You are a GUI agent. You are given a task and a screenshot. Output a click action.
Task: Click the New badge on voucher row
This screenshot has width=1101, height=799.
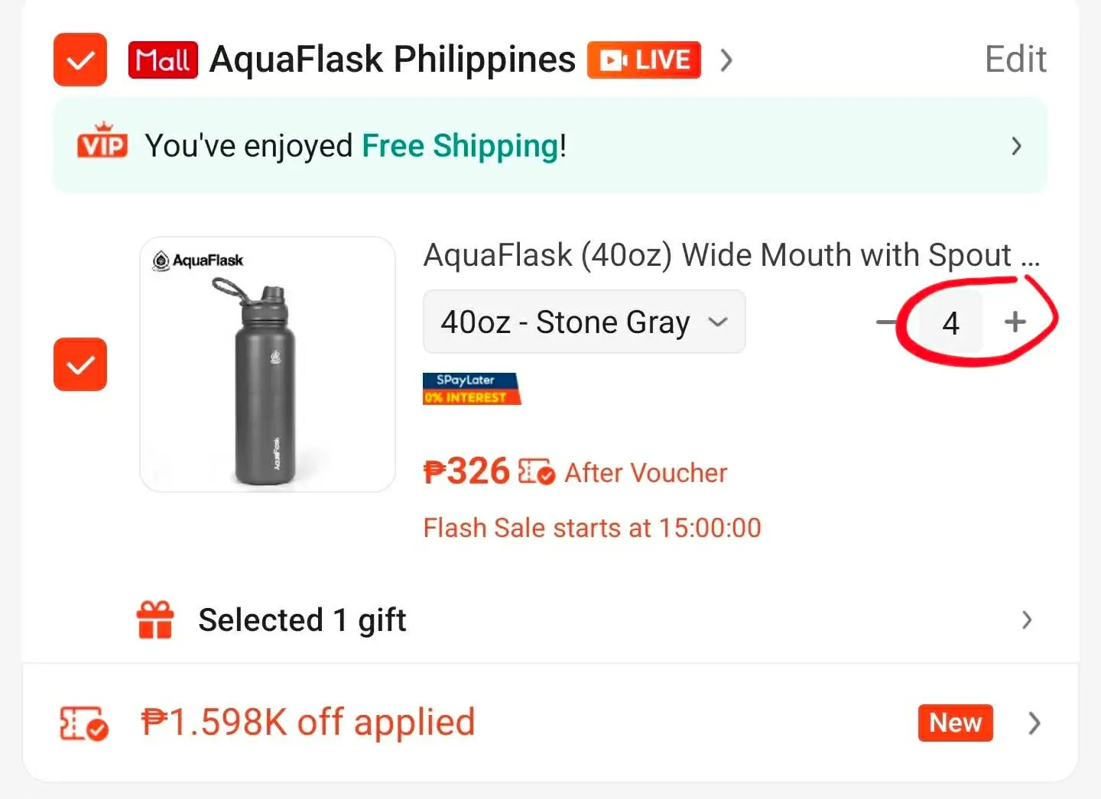(x=955, y=723)
